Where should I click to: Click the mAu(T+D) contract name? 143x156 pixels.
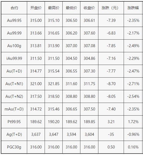point(14,109)
